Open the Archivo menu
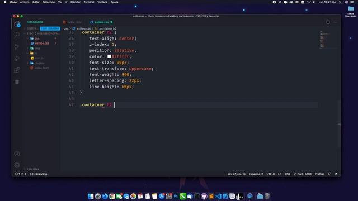This screenshot has height=201, width=358. click(25, 2)
